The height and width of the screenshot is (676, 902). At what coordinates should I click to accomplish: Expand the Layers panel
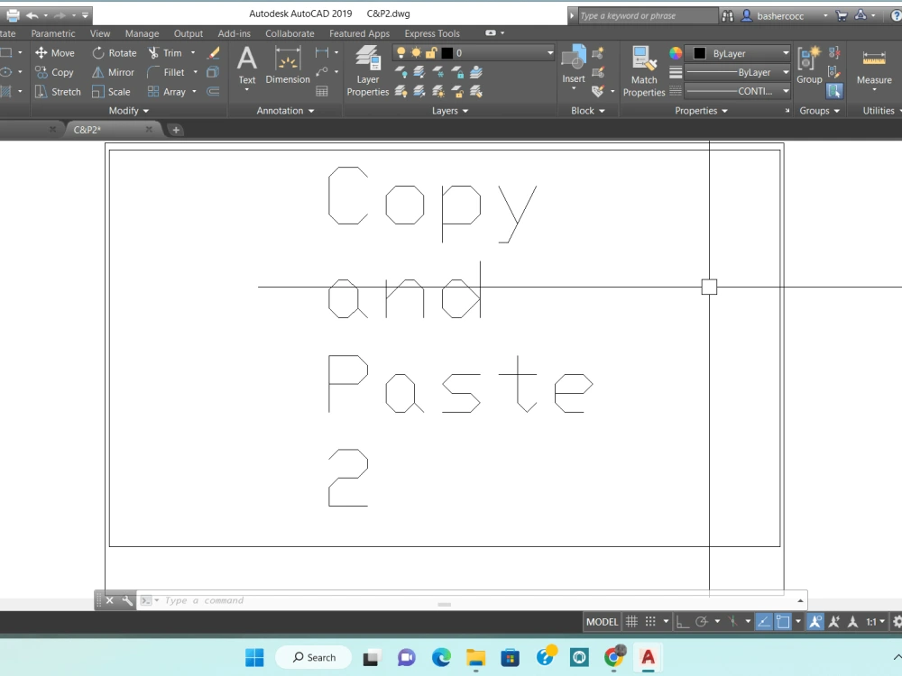tap(450, 110)
